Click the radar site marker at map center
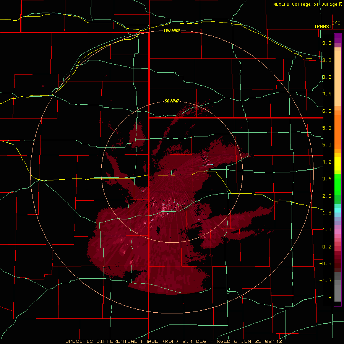 pos(172,173)
